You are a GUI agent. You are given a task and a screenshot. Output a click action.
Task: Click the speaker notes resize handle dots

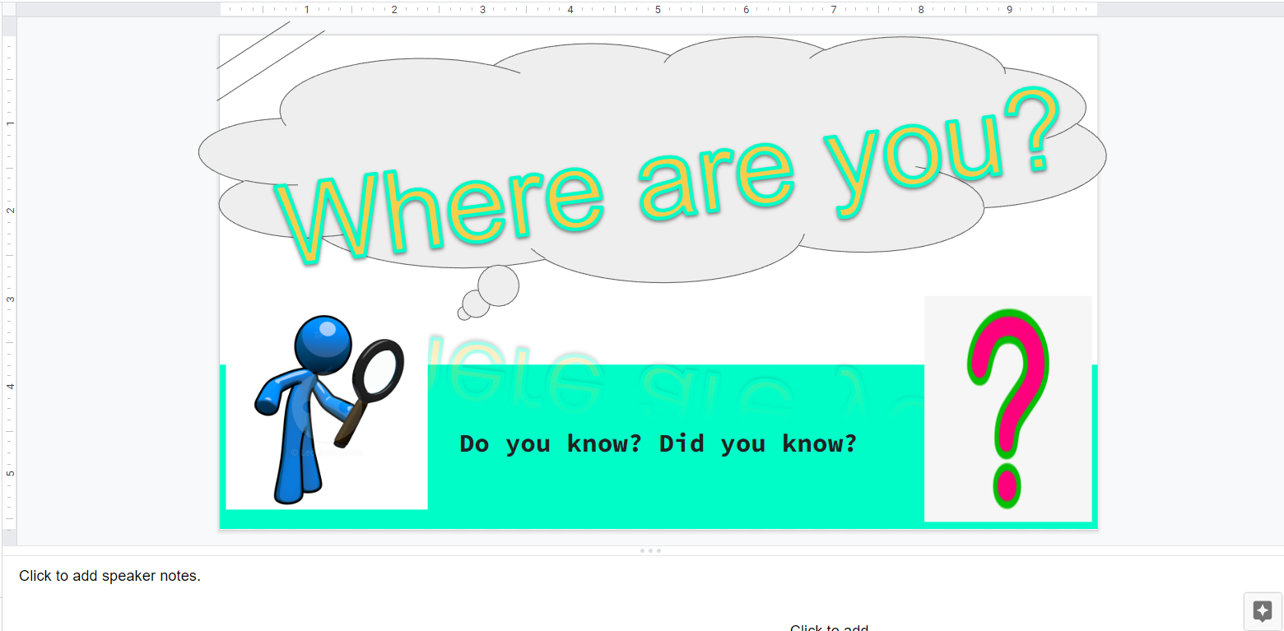coord(650,550)
